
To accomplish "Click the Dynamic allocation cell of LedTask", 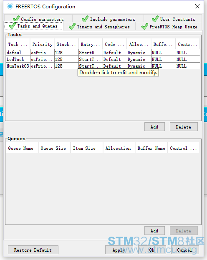I will tap(139, 59).
